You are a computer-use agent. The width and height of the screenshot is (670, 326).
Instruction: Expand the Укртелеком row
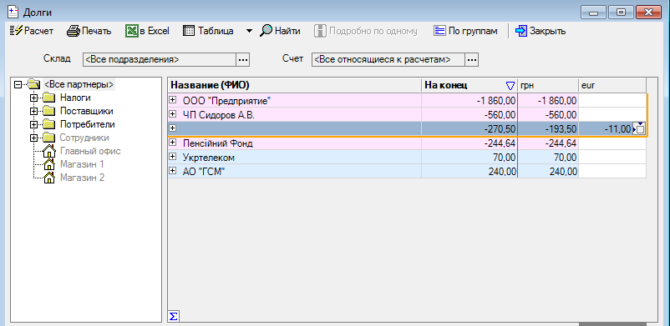click(x=173, y=157)
